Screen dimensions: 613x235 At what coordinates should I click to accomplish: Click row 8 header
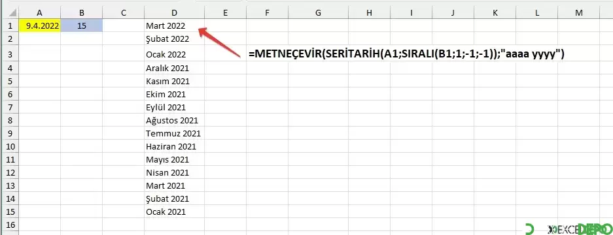pos(9,120)
